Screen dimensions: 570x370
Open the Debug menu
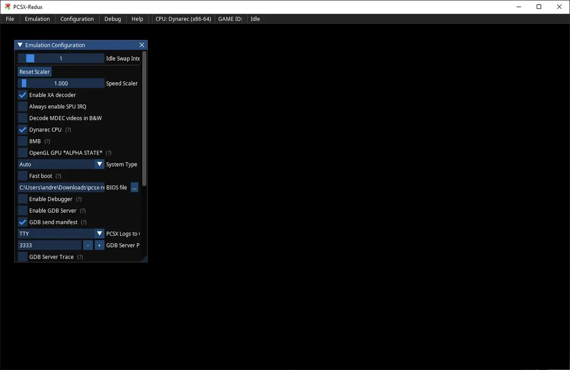[112, 18]
